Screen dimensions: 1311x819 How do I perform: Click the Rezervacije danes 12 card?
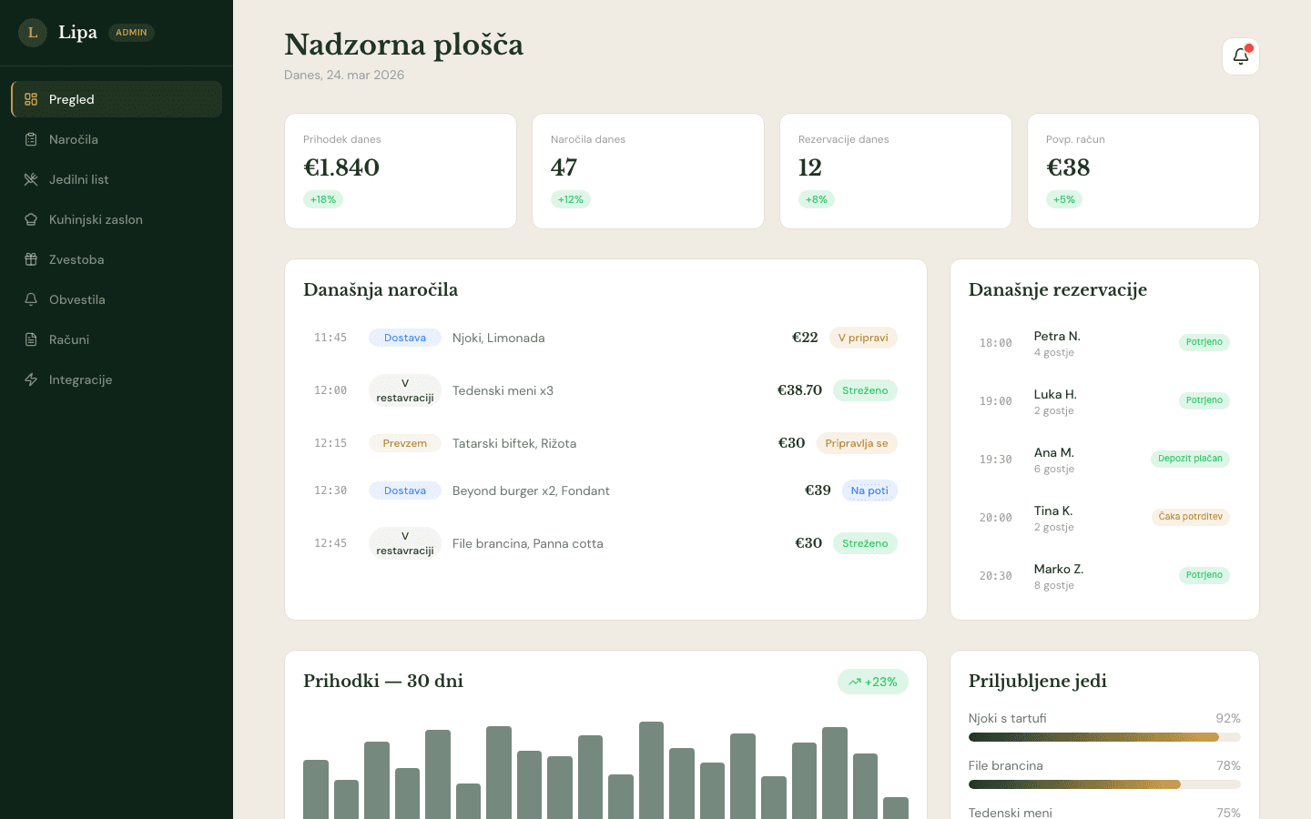896,171
